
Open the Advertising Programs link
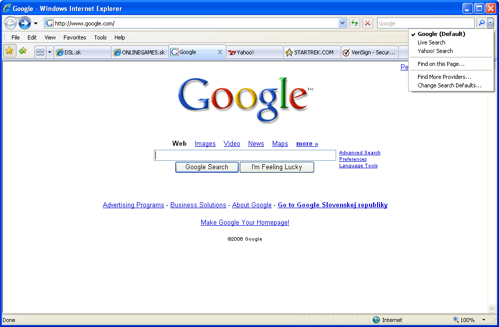133,205
